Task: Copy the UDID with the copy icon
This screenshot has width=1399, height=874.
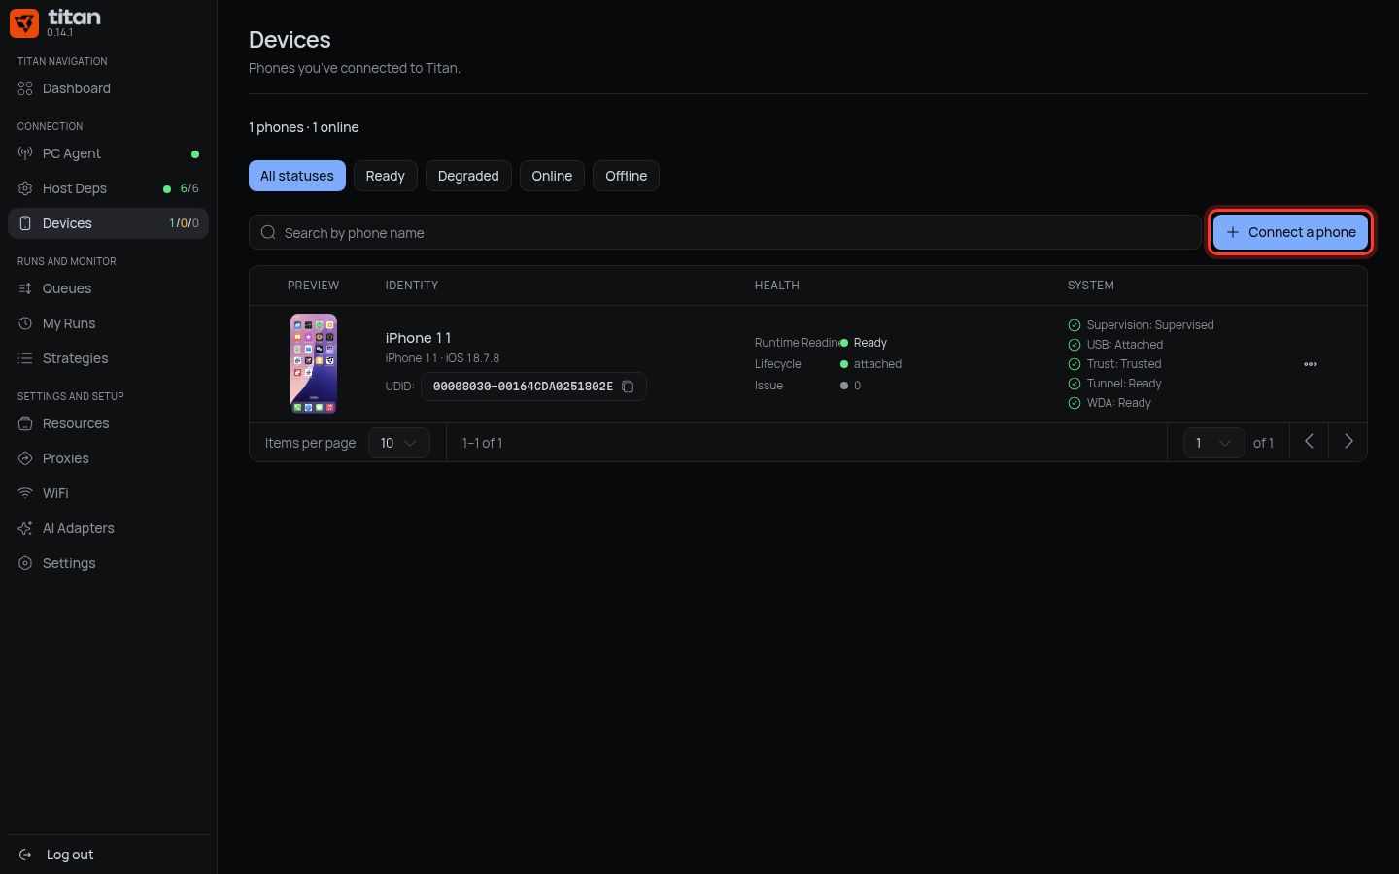Action: pyautogui.click(x=628, y=387)
